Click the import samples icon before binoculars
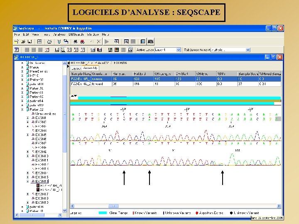Screen dimensions: 299x224 (x=66, y=41)
